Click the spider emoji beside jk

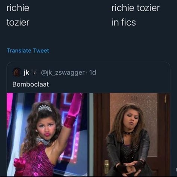pos(34,72)
